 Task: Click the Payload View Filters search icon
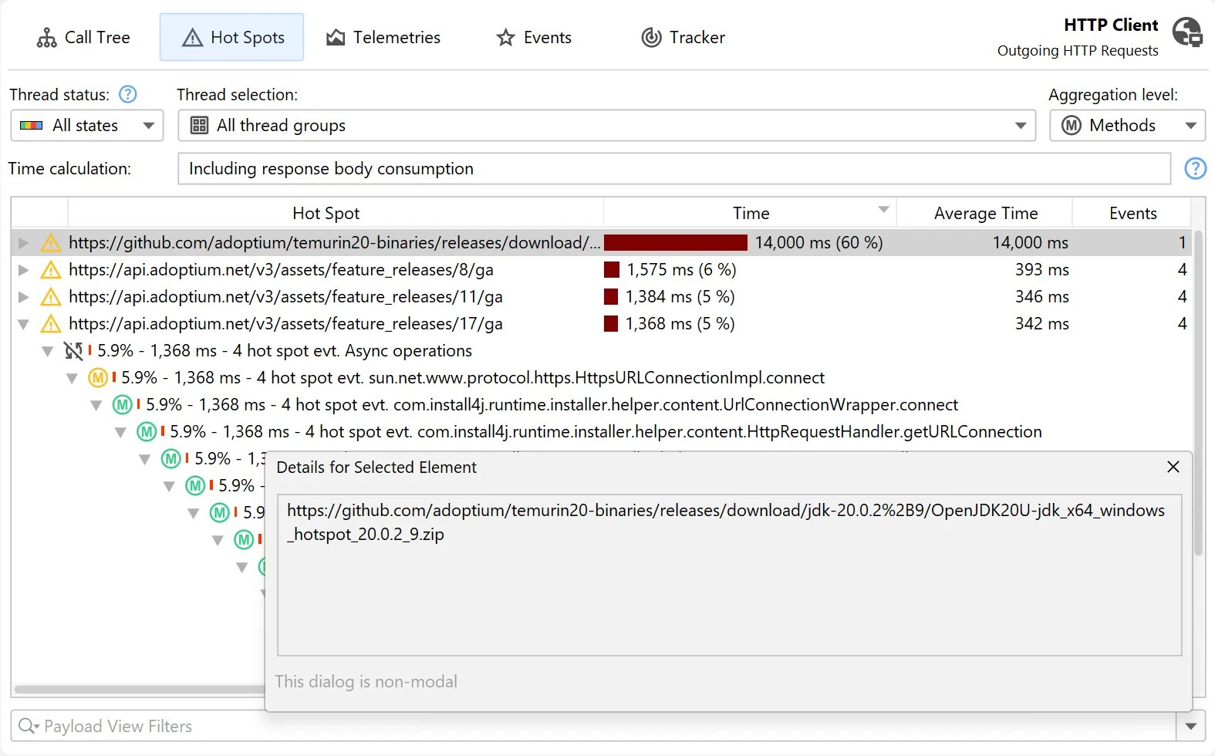[28, 726]
